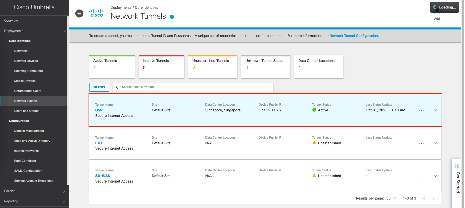Open the three-dot menu for FTD tunnel
Image resolution: width=465 pixels, height=208 pixels.
[x=421, y=143]
